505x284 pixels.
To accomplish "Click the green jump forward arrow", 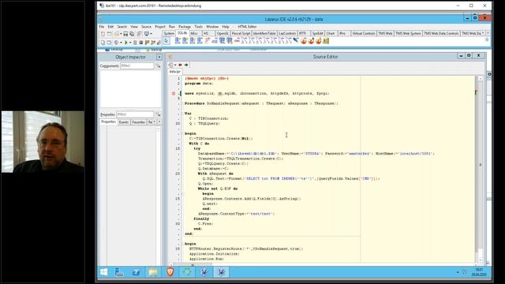I will [x=186, y=65].
